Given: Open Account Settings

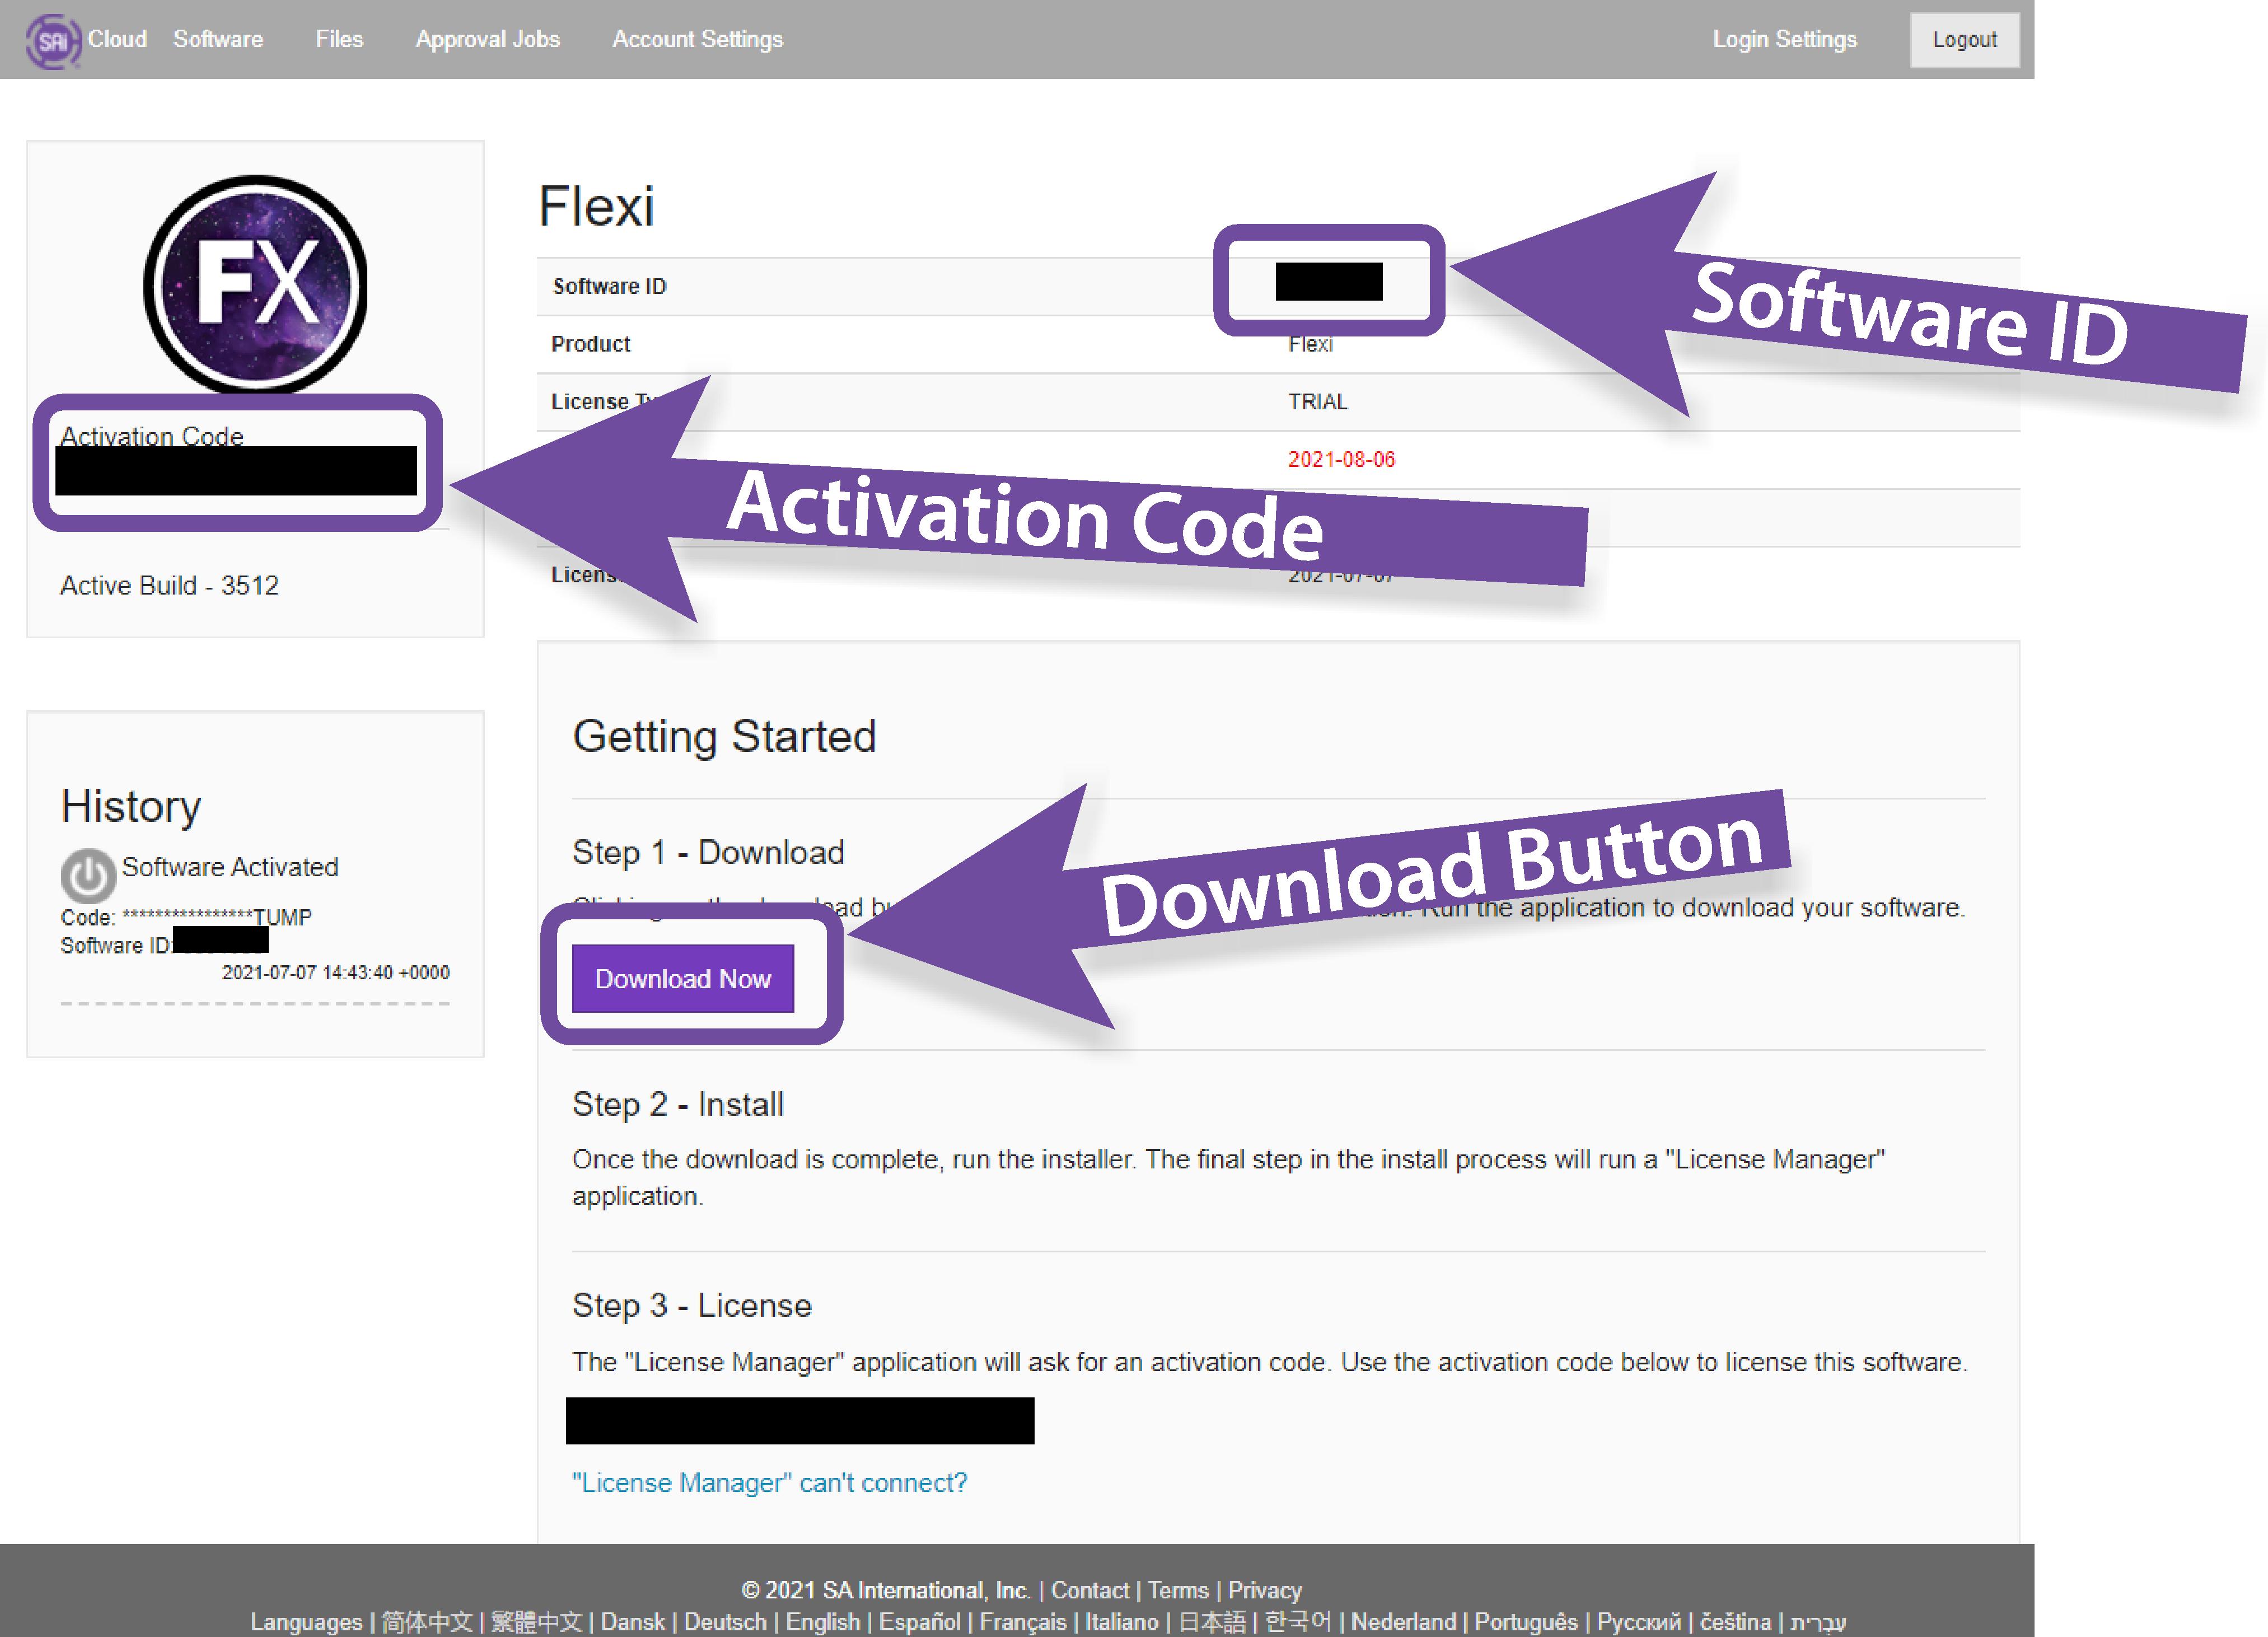Looking at the screenshot, I should [697, 39].
